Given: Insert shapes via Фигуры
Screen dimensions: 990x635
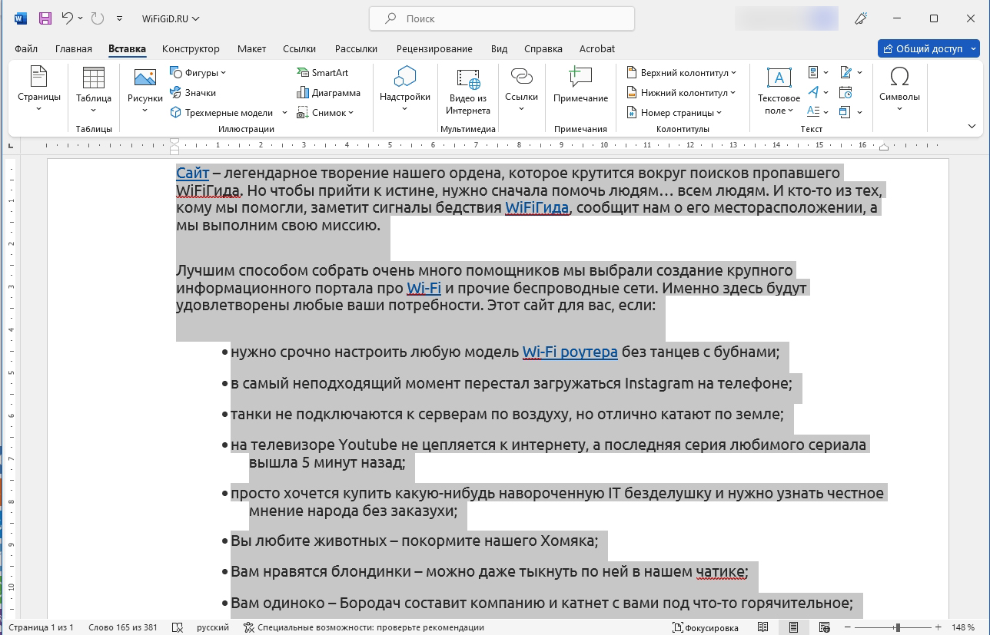Looking at the screenshot, I should 198,73.
